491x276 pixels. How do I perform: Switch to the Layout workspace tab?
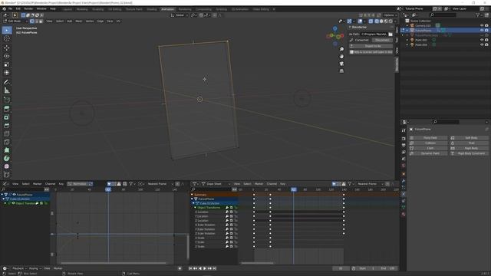[68, 9]
